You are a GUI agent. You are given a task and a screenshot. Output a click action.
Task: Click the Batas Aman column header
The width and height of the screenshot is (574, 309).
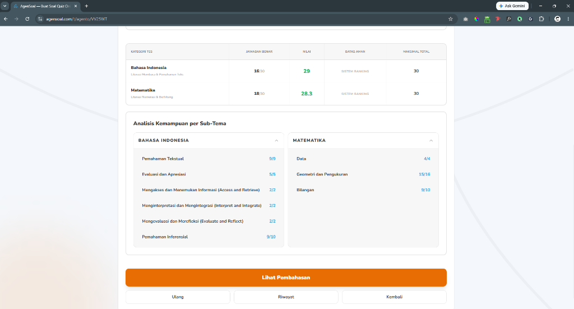(x=355, y=52)
